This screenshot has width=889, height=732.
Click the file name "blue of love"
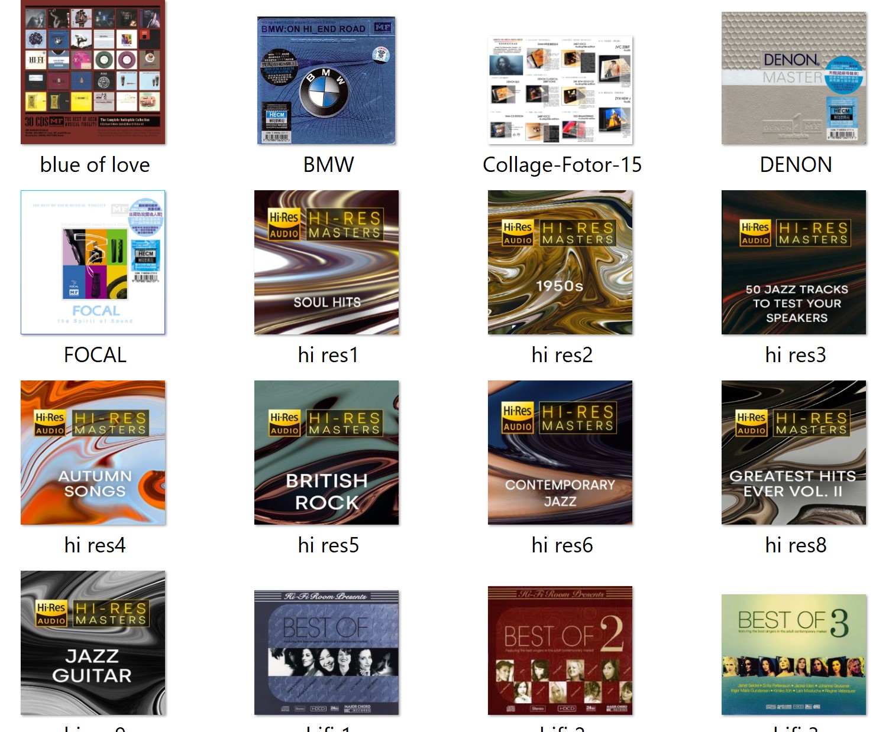[95, 165]
